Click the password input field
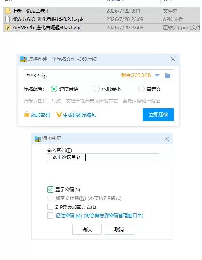This screenshot has width=202, height=260. (x=103, y=158)
